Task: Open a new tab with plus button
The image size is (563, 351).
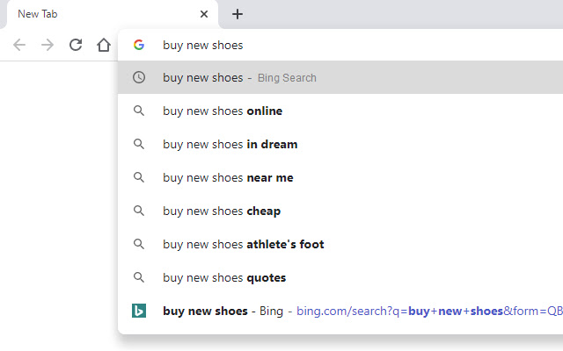Action: [x=238, y=14]
